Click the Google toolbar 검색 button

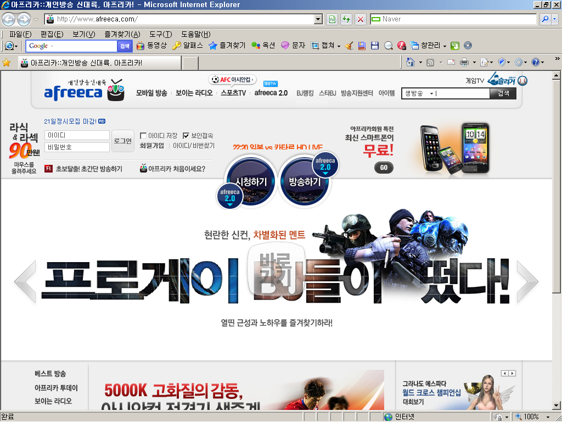click(x=125, y=46)
